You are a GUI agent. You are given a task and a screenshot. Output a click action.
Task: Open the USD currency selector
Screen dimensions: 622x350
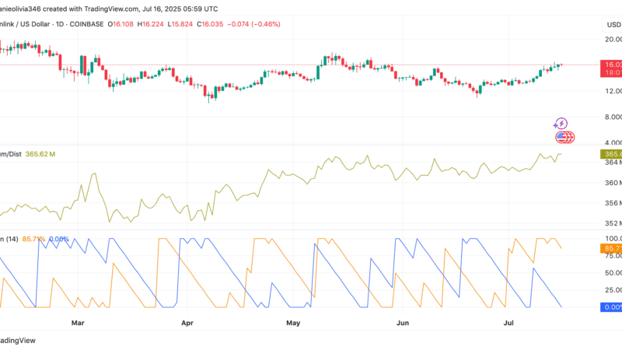(613, 25)
